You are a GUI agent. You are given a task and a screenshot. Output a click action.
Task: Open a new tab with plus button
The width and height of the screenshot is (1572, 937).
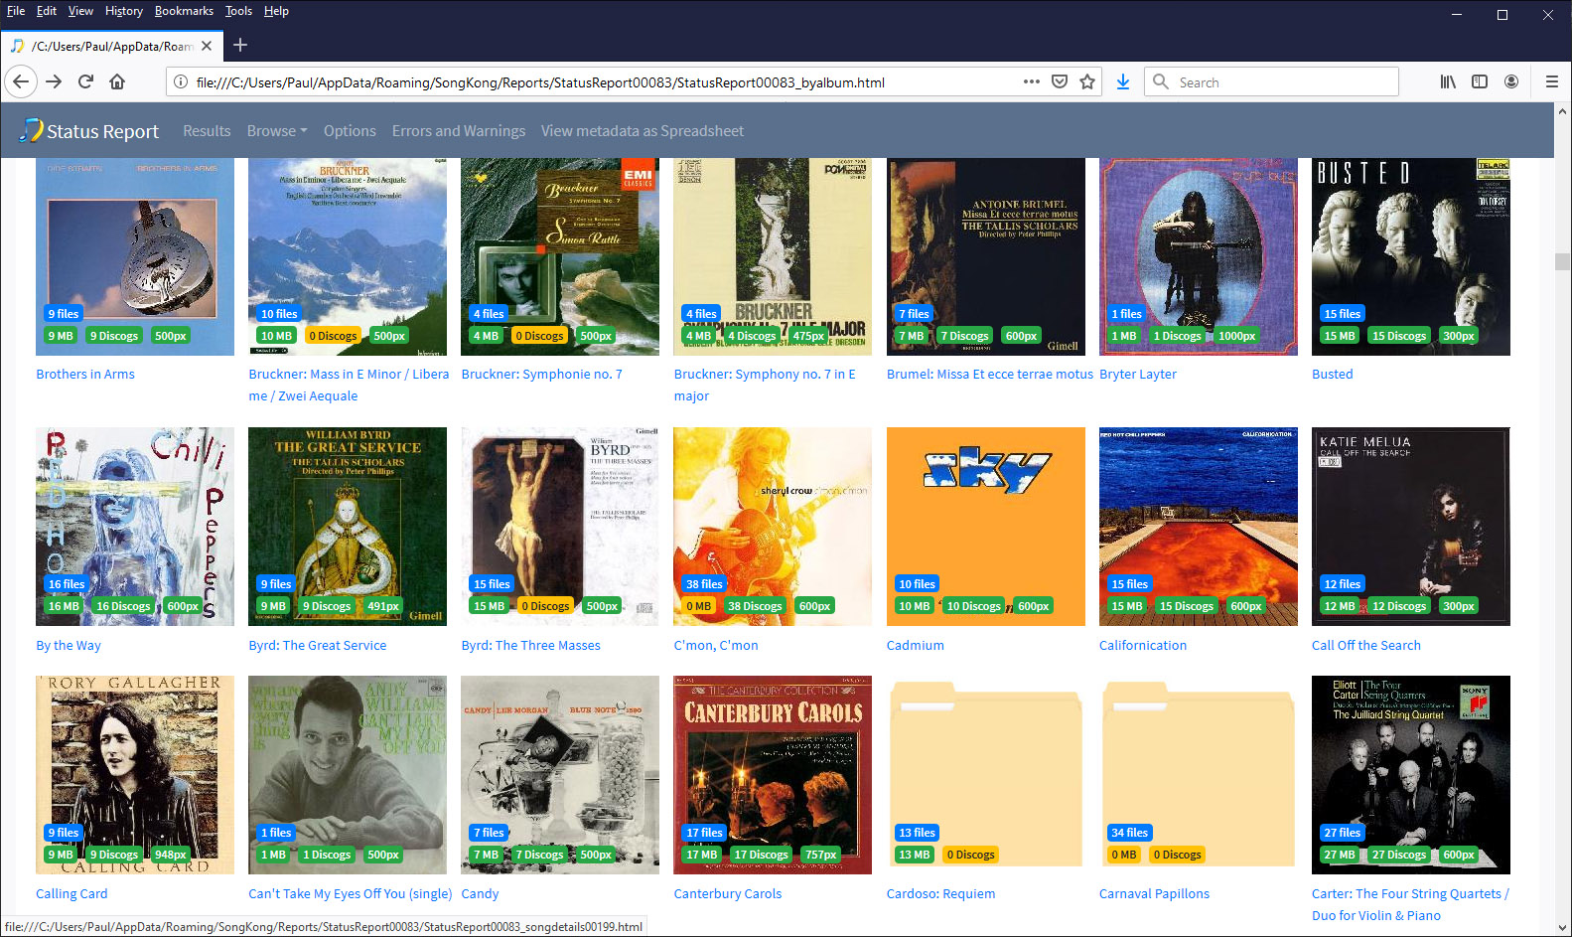[x=240, y=45]
